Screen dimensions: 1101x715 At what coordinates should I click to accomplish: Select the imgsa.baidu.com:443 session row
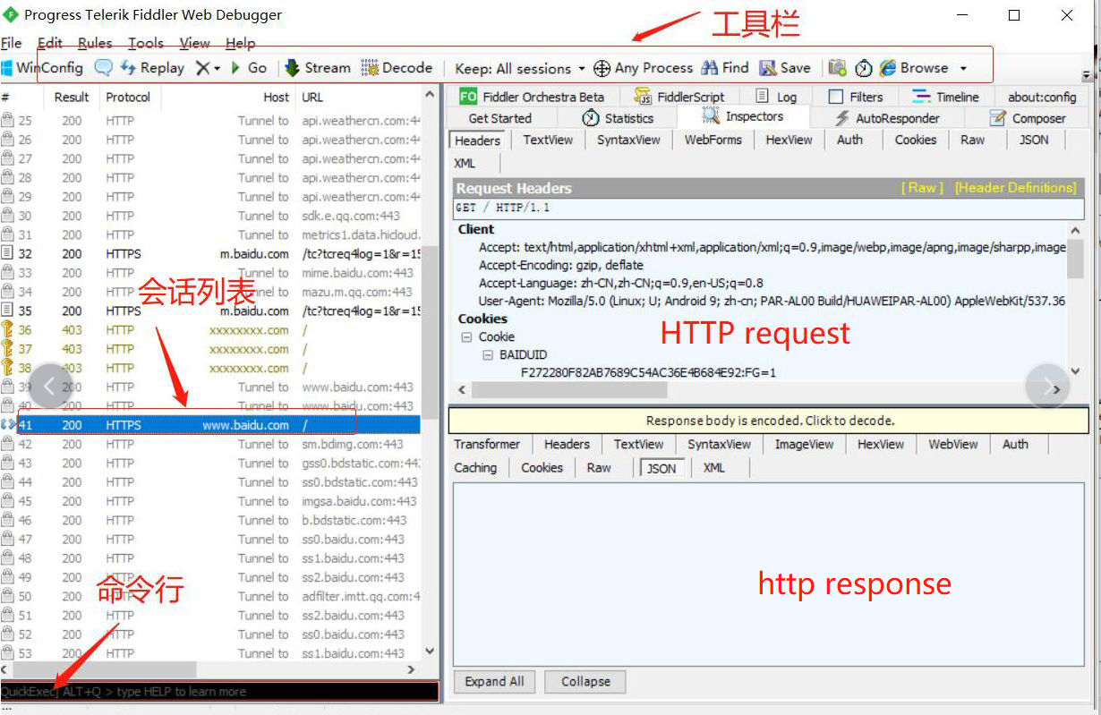pos(210,501)
